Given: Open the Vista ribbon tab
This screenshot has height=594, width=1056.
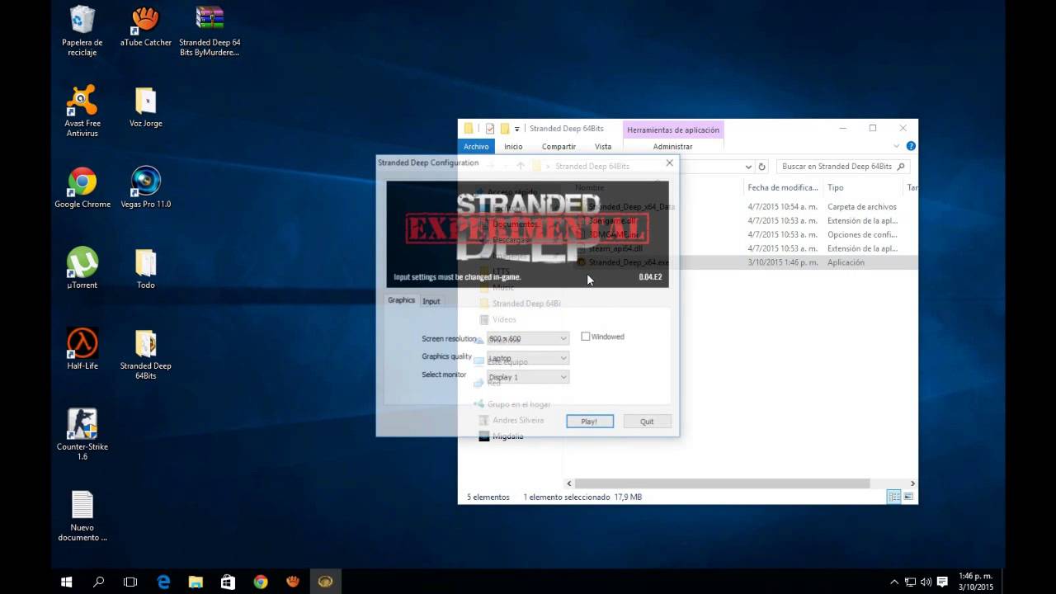Looking at the screenshot, I should coord(603,146).
